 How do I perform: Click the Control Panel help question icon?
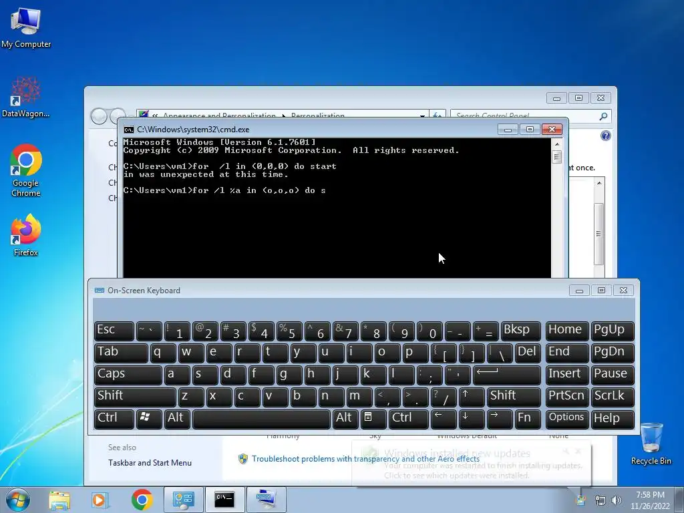[605, 136]
